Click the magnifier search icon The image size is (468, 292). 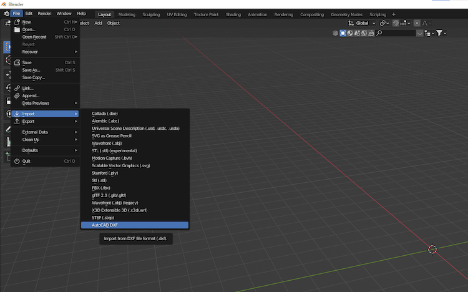379,33
